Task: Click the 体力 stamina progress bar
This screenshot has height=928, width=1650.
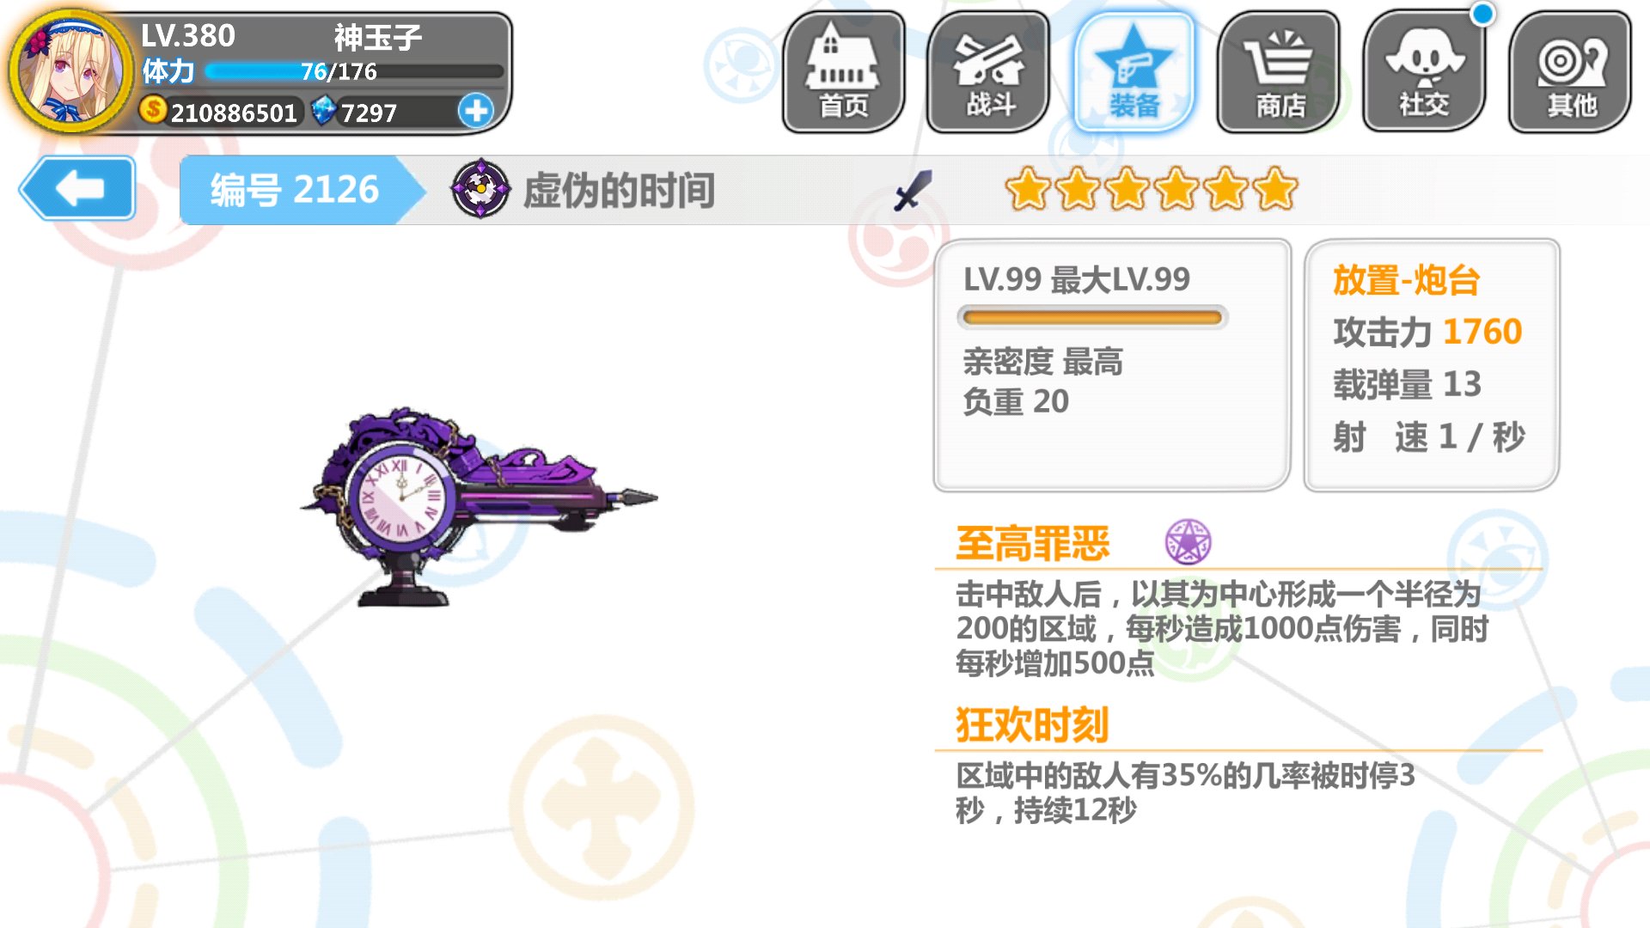Action: 354,71
